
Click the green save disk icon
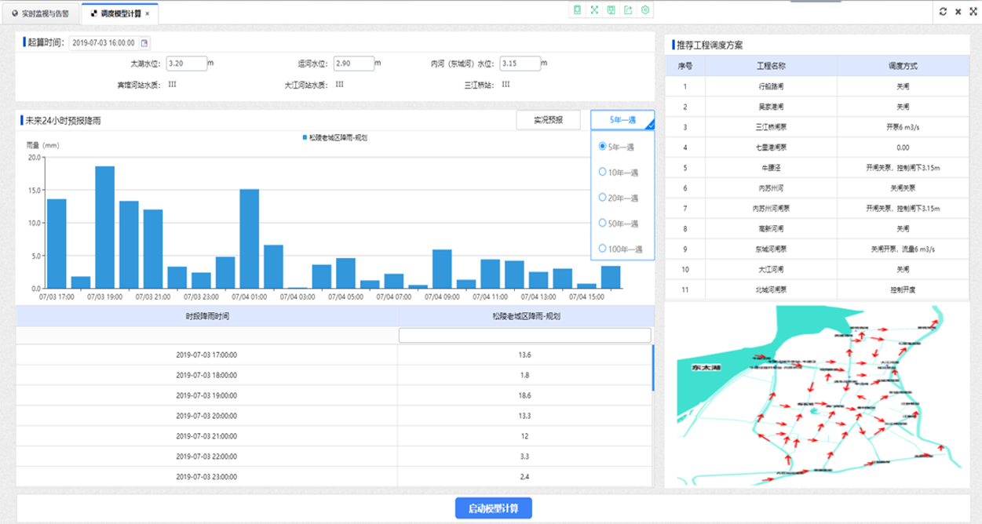coord(611,10)
